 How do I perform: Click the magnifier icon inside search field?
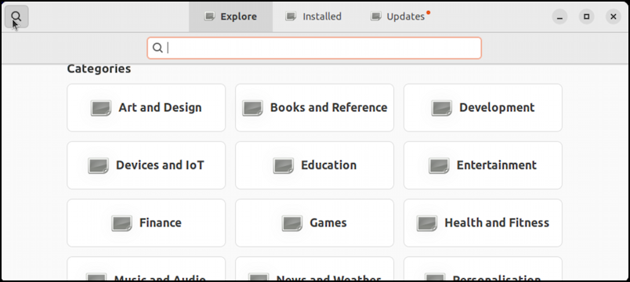coord(158,49)
